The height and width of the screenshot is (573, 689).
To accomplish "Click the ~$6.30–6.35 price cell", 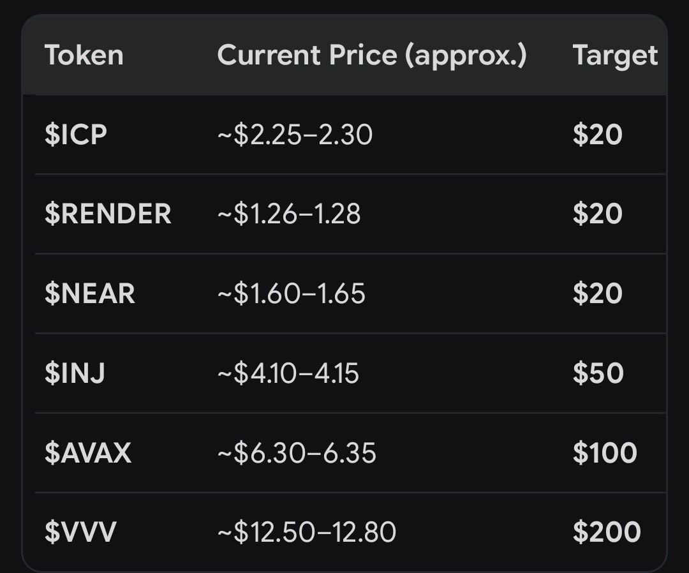I will (x=297, y=452).
